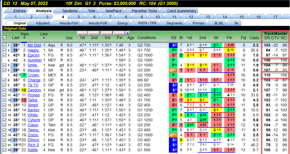Toggle the select-all checkbox in header
Screen dimensions: 290x154
4,38
